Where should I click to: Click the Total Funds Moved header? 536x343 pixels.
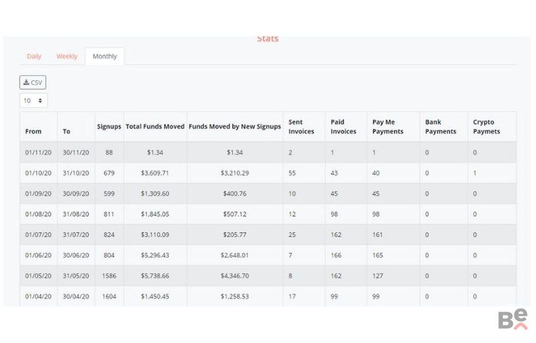pyautogui.click(x=155, y=127)
